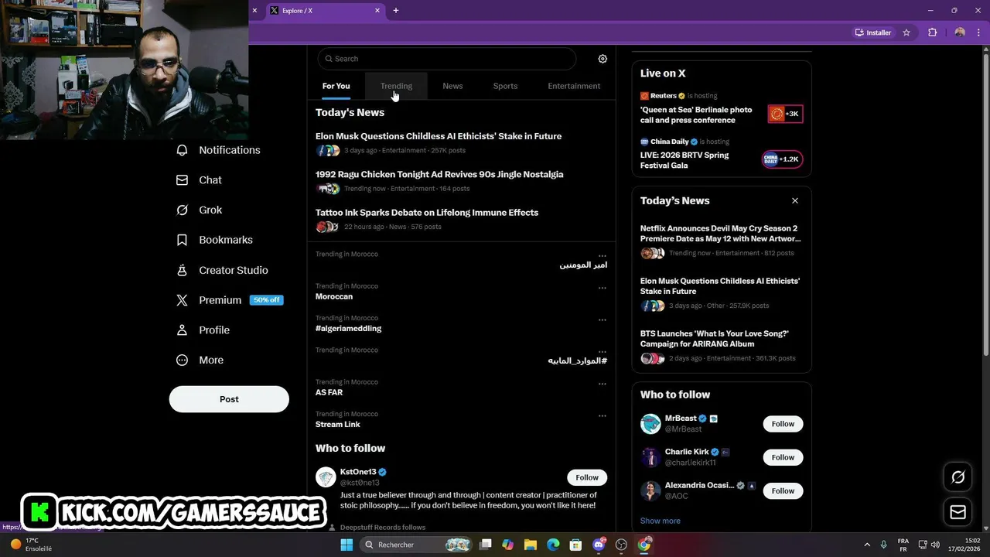Image resolution: width=990 pixels, height=557 pixels.
Task: Click the microphone icon in the system tray
Action: 884,545
